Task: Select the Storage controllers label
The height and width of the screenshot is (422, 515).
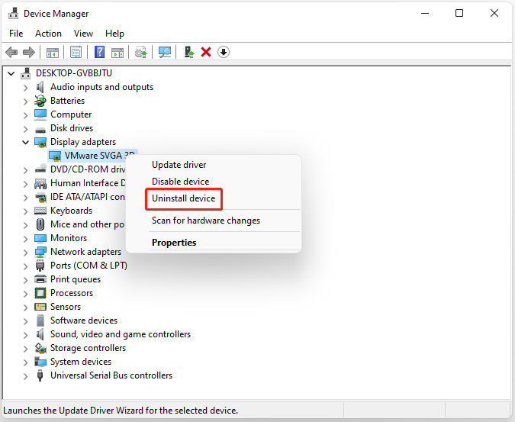Action: point(88,348)
